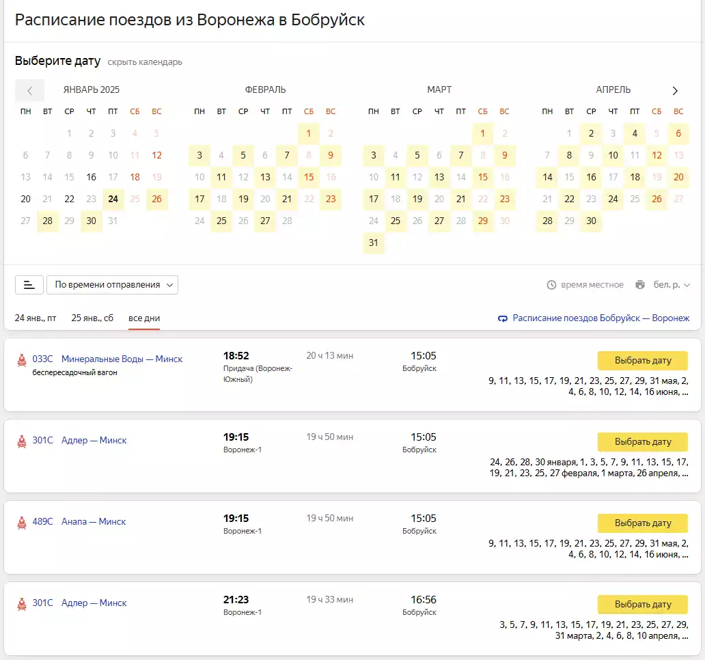Click the previous month arrow in calendar
The image size is (705, 660).
pyautogui.click(x=29, y=90)
